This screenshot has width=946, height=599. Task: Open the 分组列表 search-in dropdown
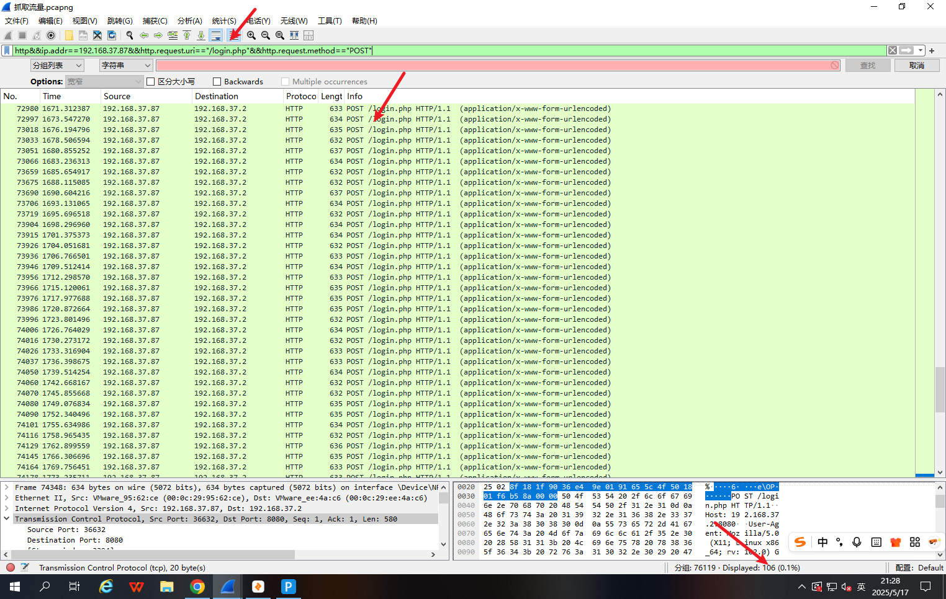tap(57, 65)
